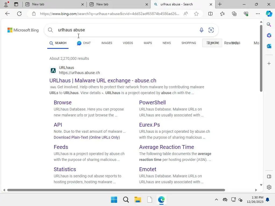275x206 pixels.
Task: Open Outlook sidebar icon
Action: click(269, 46)
